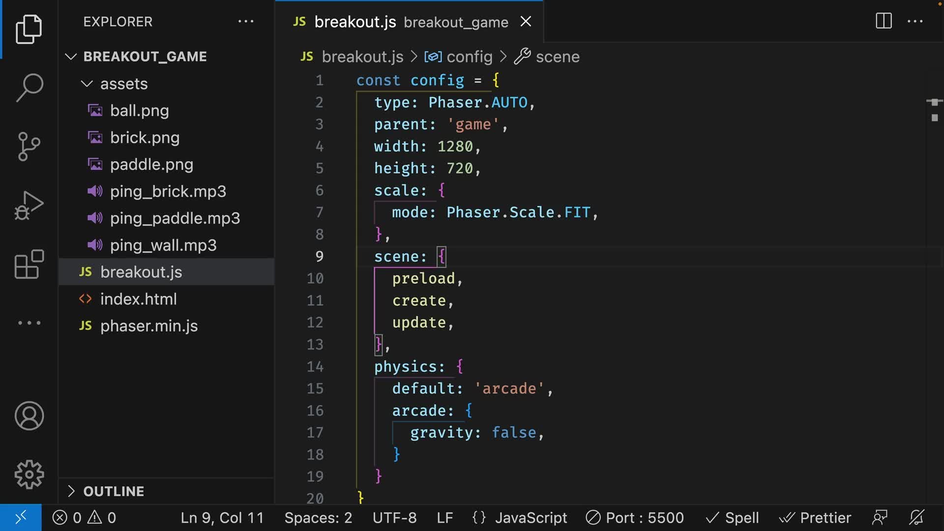Image resolution: width=944 pixels, height=531 pixels.
Task: Open Source Control view
Action: 29,147
